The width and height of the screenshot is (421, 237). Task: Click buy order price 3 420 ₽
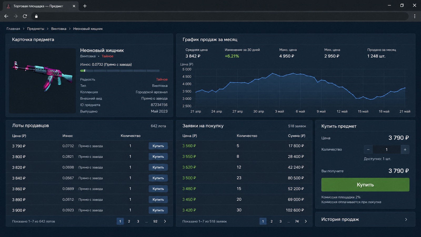[x=189, y=210]
